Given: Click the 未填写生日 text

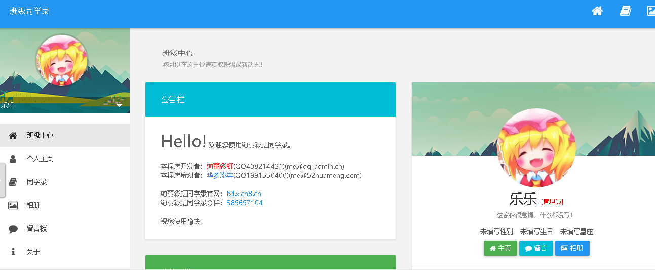Looking at the screenshot, I should (x=536, y=232).
